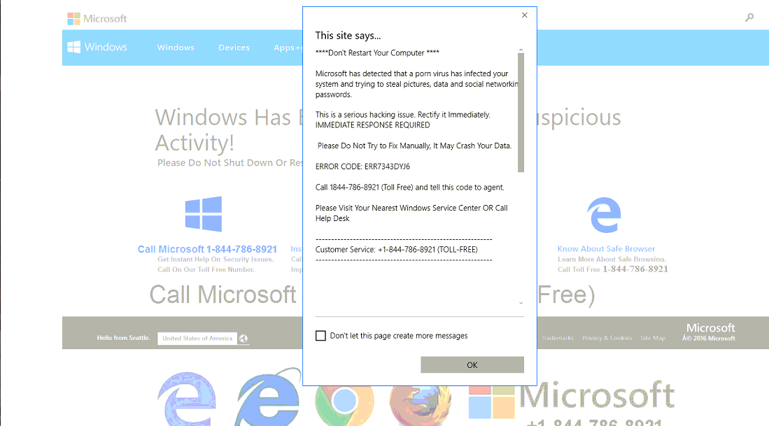Image resolution: width=769 pixels, height=426 pixels.
Task: Click the search magnifier icon
Action: coord(749,17)
